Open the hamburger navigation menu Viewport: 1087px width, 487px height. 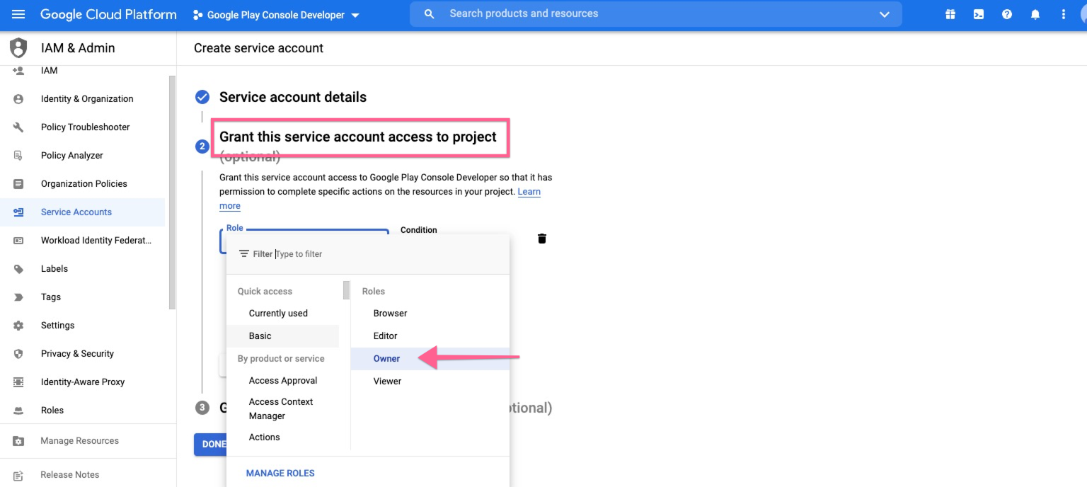[18, 14]
